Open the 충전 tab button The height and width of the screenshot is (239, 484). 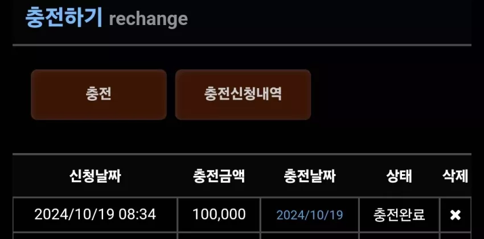(99, 94)
